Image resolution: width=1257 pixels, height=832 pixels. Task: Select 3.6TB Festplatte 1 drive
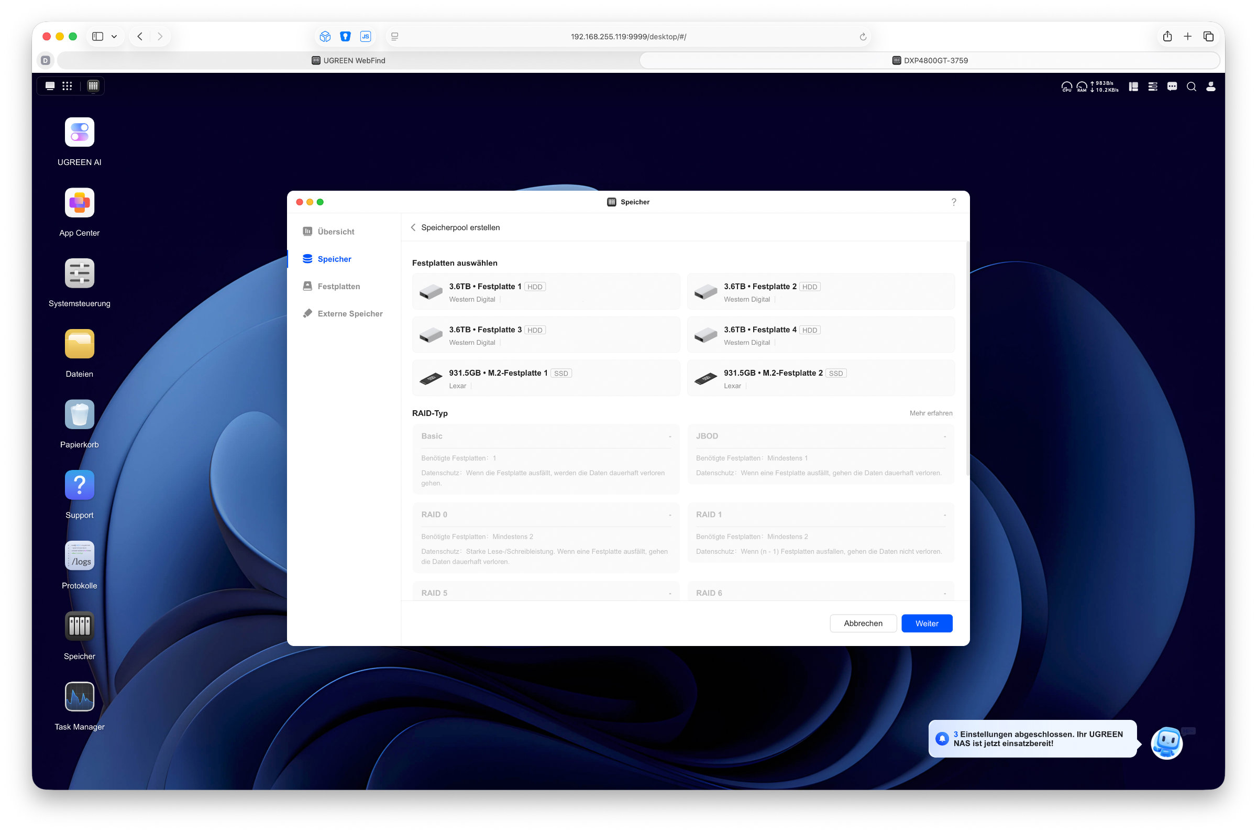[x=546, y=292]
